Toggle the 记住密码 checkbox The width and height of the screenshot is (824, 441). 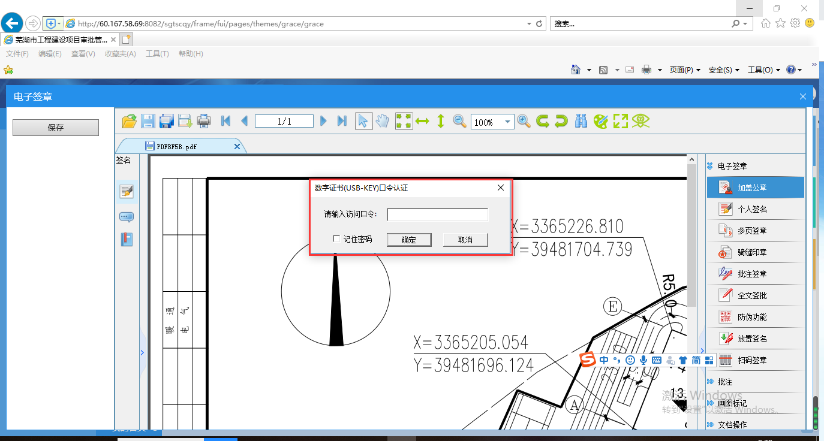tap(337, 239)
